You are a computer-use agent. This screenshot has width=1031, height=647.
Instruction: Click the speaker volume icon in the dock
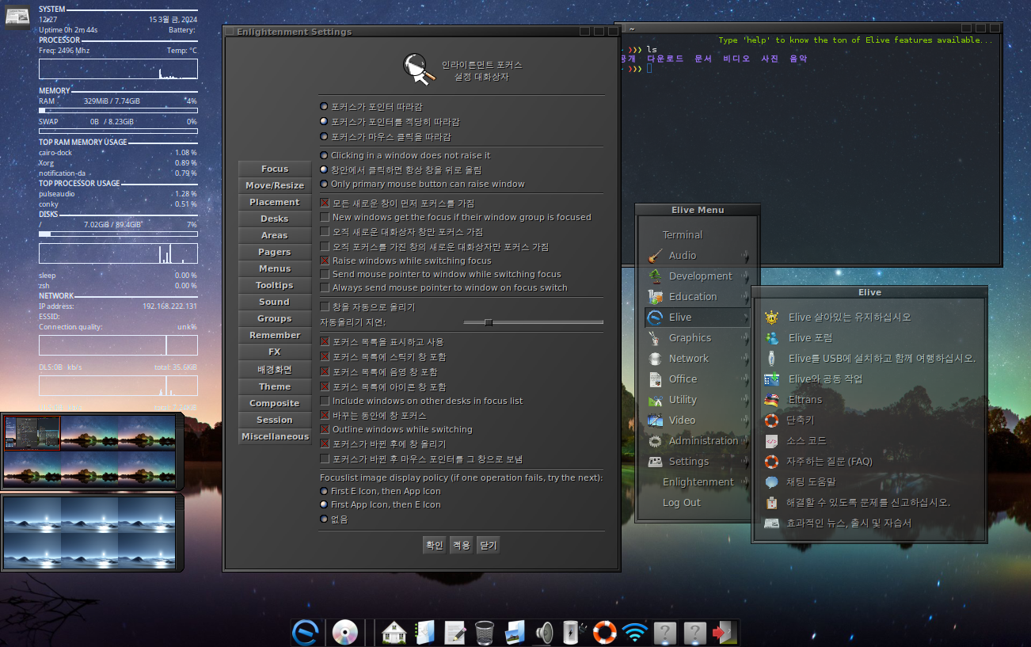[544, 633]
